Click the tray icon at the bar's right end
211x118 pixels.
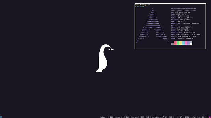click(209, 117)
